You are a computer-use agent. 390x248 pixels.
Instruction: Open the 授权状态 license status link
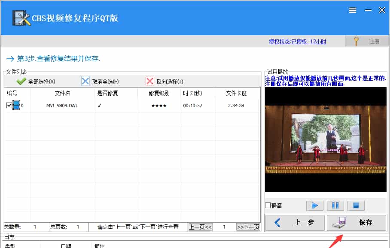coord(297,42)
